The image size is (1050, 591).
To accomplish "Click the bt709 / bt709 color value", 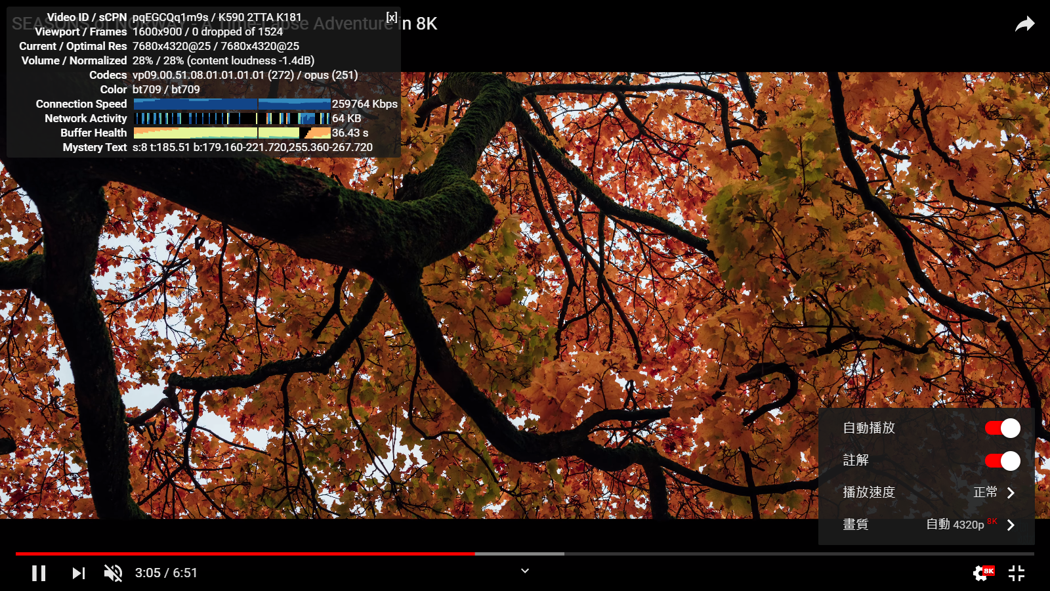I will [x=166, y=89].
